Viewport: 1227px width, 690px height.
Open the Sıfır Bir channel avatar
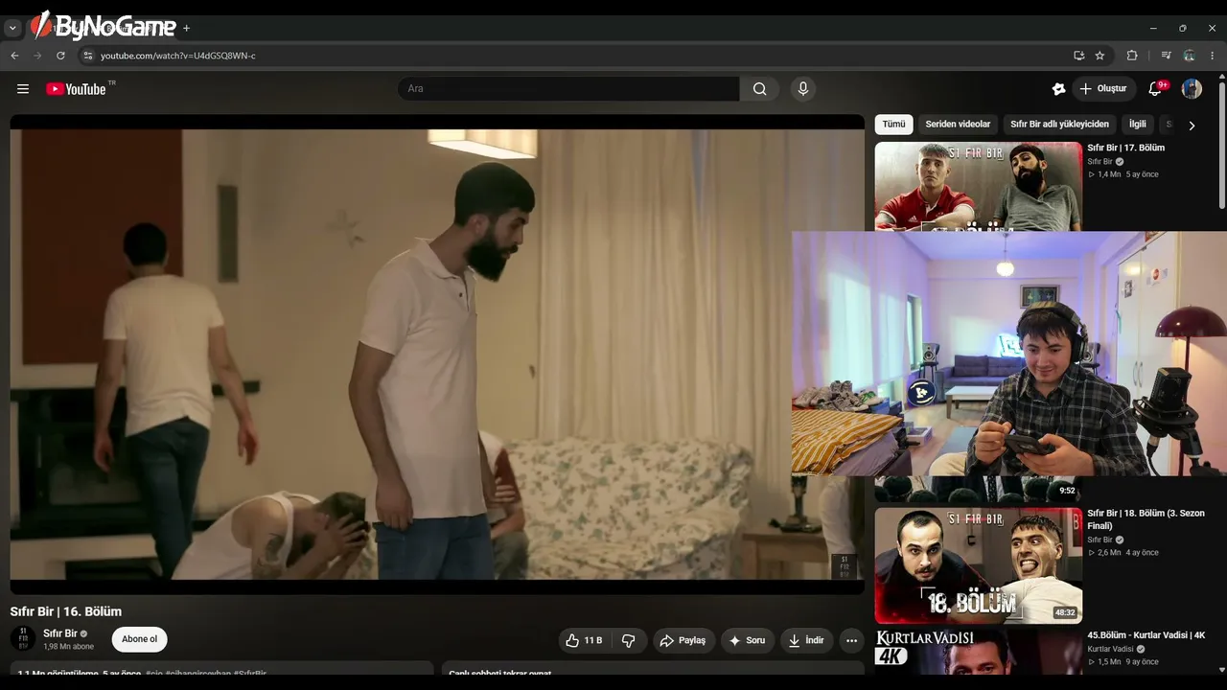23,639
